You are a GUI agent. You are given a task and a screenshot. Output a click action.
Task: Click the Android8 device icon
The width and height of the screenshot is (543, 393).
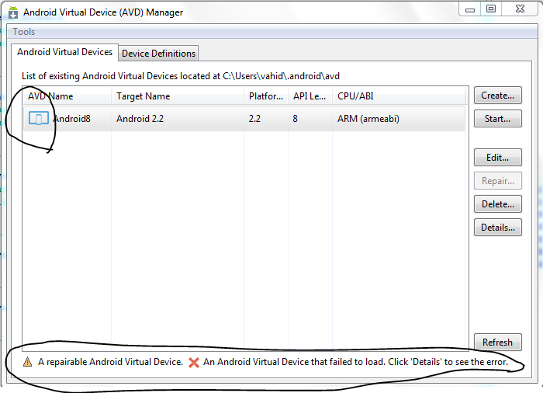[39, 119]
